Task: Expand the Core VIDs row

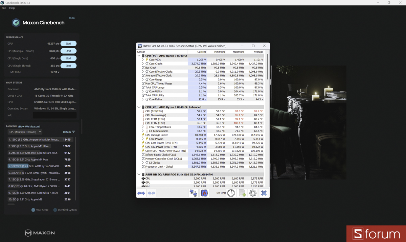Action: pos(143,60)
